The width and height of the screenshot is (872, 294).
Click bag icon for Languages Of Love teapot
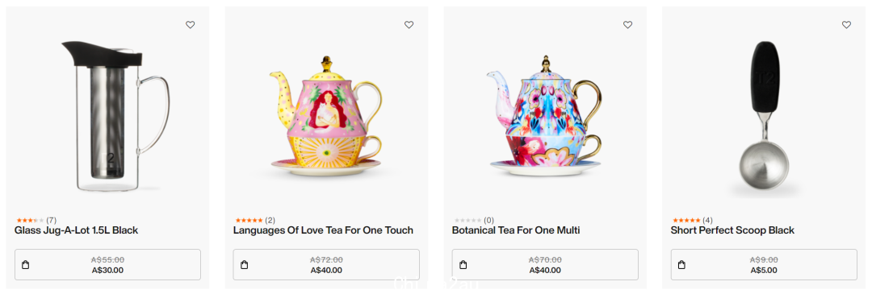tap(244, 265)
